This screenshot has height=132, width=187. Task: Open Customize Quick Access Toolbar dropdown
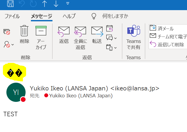[68, 3]
